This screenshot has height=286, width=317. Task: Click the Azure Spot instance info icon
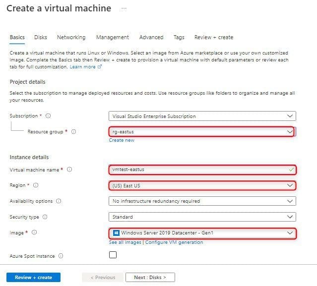[x=61, y=256]
